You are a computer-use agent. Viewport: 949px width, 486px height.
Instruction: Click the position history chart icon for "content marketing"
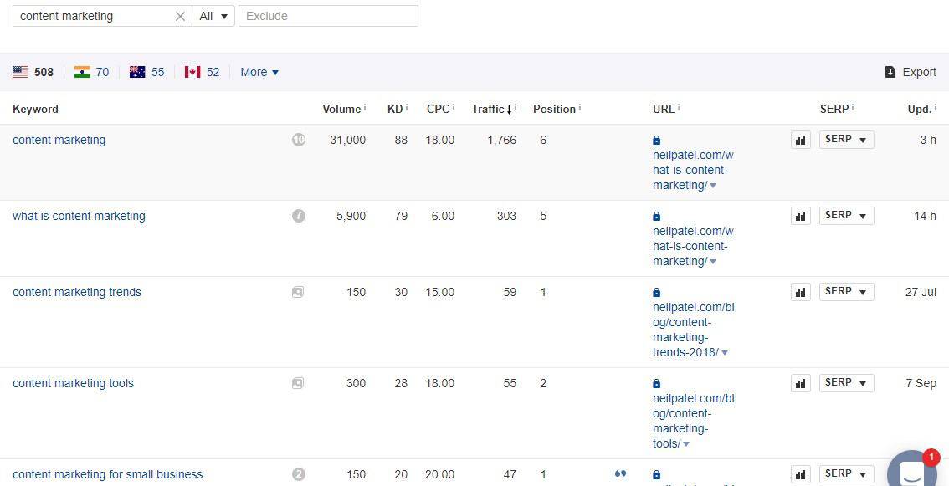point(800,140)
